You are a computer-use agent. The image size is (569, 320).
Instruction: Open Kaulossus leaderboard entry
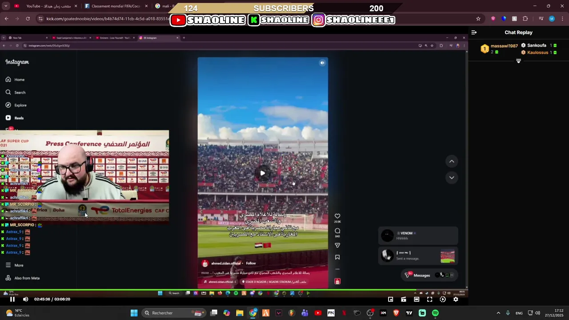[x=539, y=52]
